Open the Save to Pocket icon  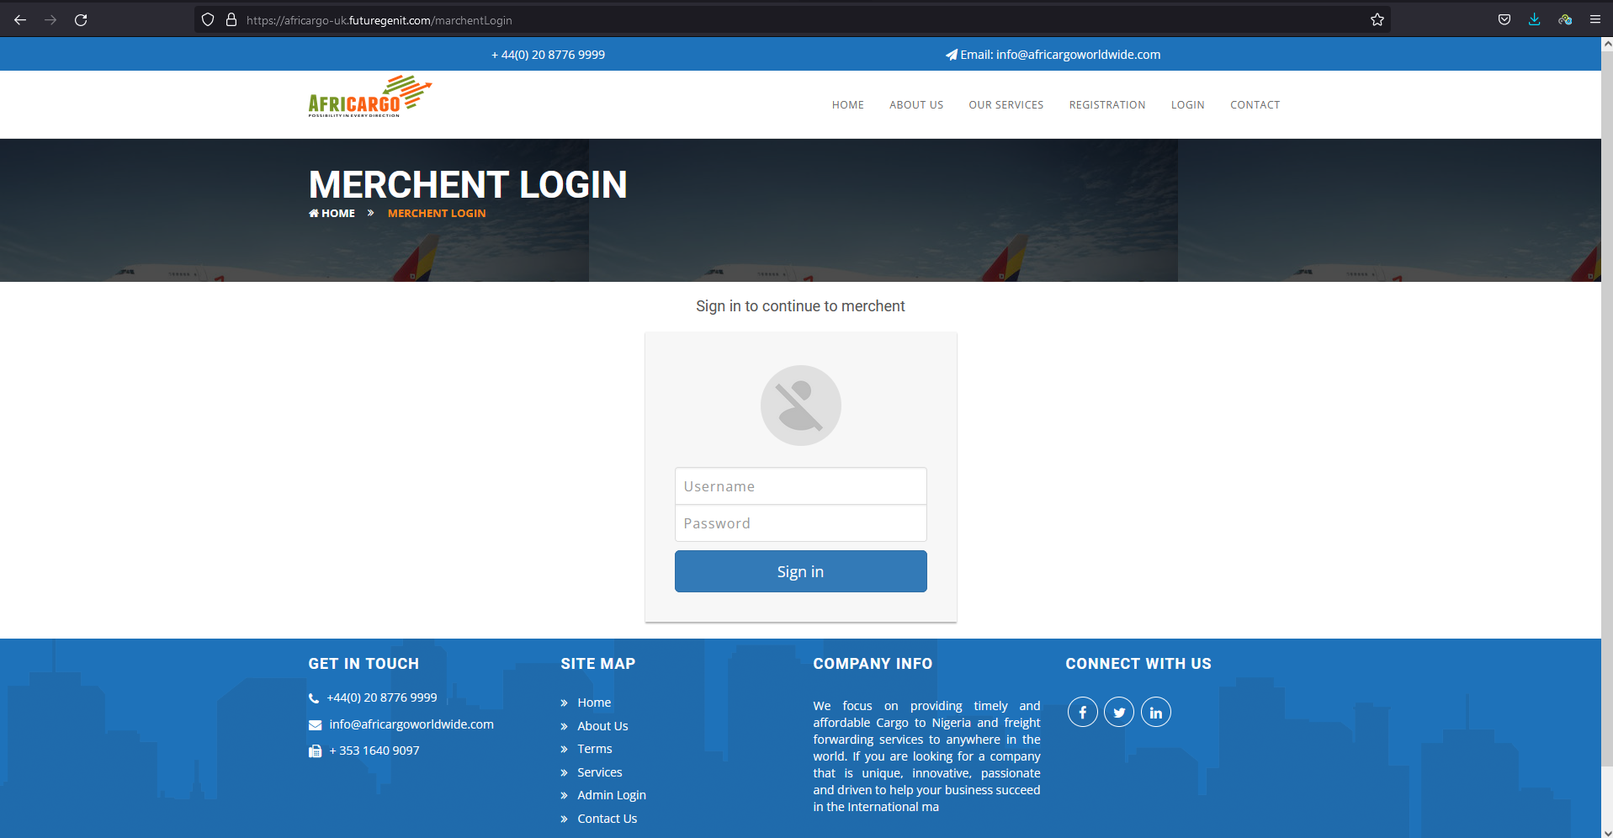point(1504,20)
